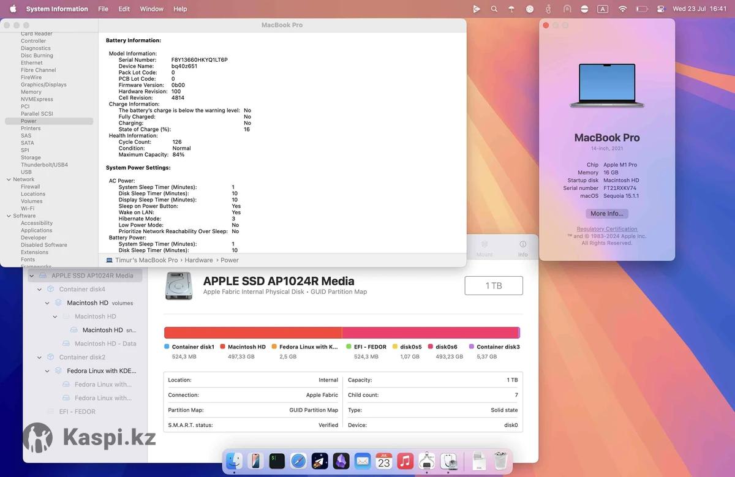This screenshot has width=735, height=477.
Task: Click the APPLE SSD hard drive image
Action: (178, 286)
